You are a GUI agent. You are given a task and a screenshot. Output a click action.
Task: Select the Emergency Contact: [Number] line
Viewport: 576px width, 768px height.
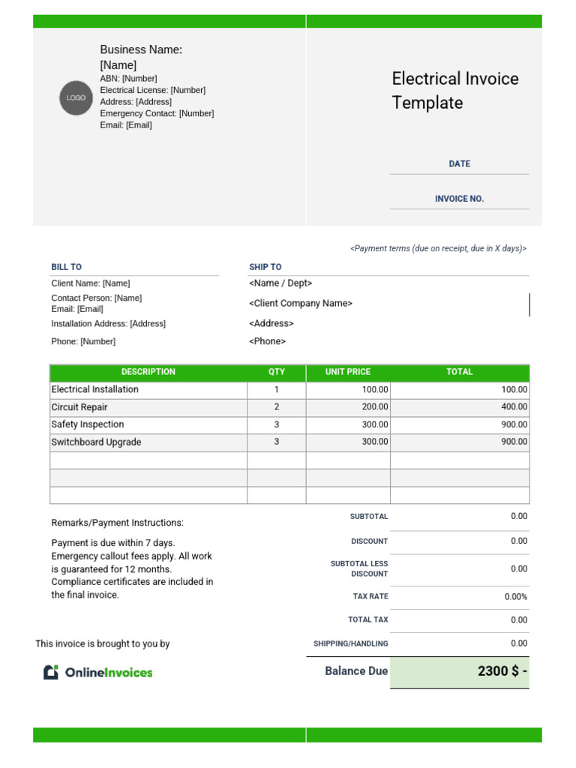click(157, 114)
